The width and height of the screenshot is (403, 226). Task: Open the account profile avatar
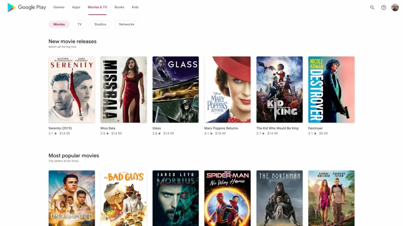(395, 7)
